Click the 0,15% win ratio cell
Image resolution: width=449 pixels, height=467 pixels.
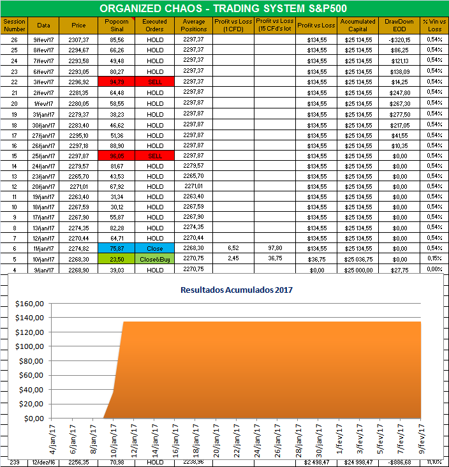pos(434,258)
